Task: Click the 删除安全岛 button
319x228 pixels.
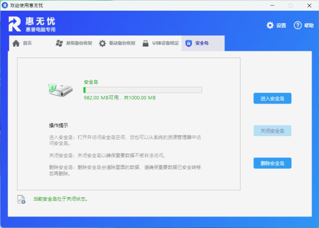Action: [x=272, y=163]
